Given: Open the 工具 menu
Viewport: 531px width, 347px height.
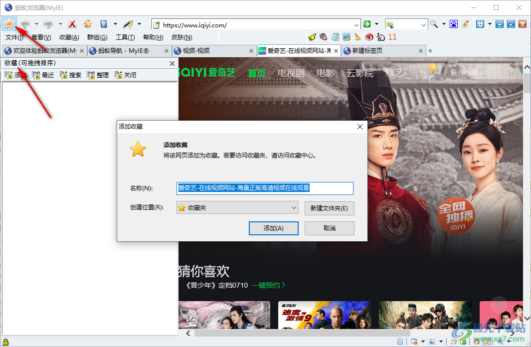Looking at the screenshot, I should pyautogui.click(x=126, y=36).
